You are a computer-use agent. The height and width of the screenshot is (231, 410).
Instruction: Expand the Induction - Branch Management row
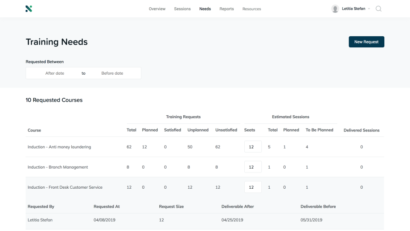pyautogui.click(x=58, y=167)
